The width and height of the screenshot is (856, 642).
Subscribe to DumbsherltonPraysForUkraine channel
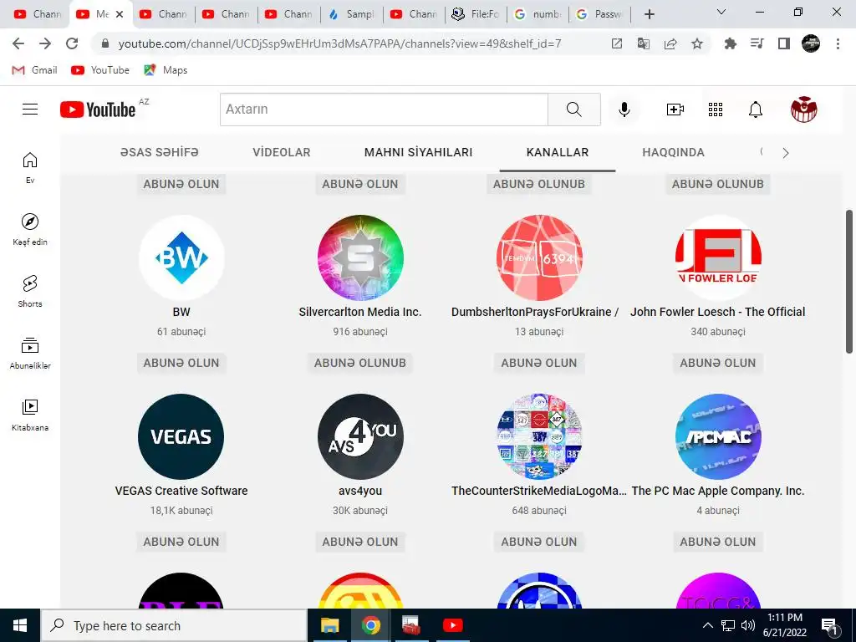point(539,363)
